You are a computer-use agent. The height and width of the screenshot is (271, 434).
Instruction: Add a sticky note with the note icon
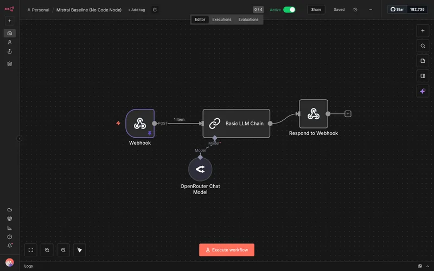pos(423,61)
